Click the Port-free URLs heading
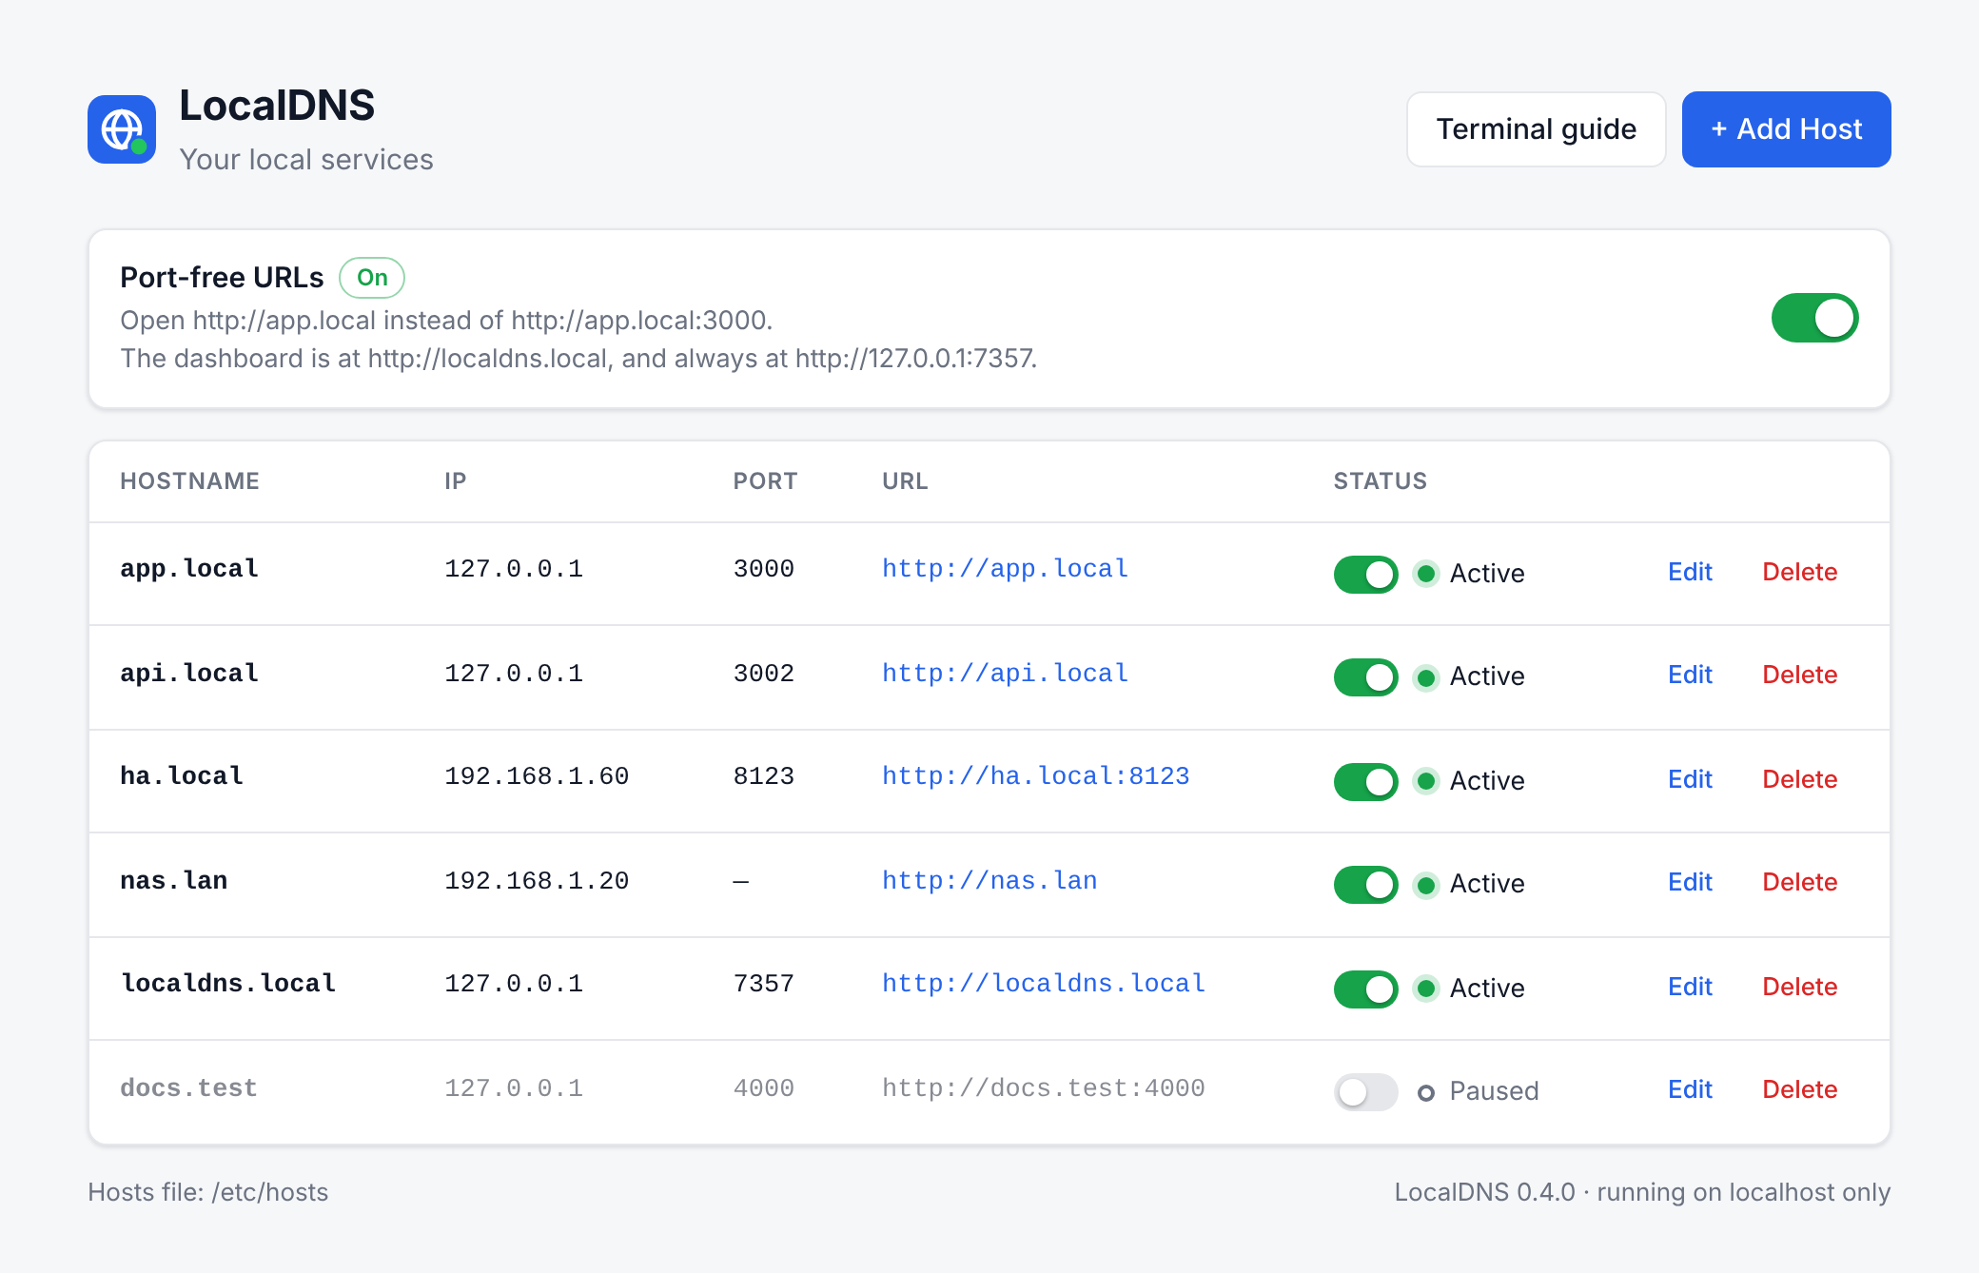The width and height of the screenshot is (1979, 1273). [222, 278]
